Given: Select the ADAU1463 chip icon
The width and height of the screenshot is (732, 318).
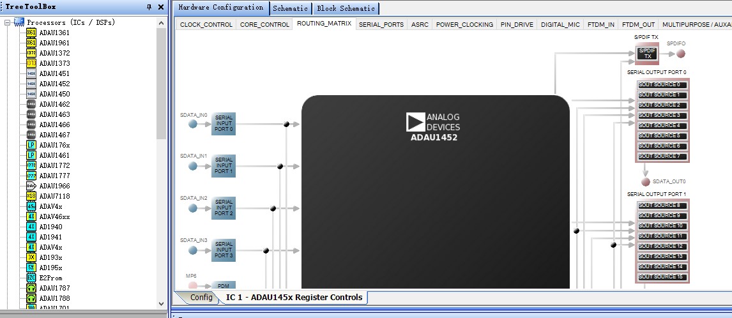Looking at the screenshot, I should click(31, 114).
